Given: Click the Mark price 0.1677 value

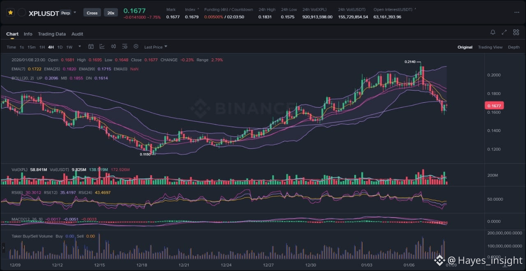Looking at the screenshot, I should click(x=173, y=17).
